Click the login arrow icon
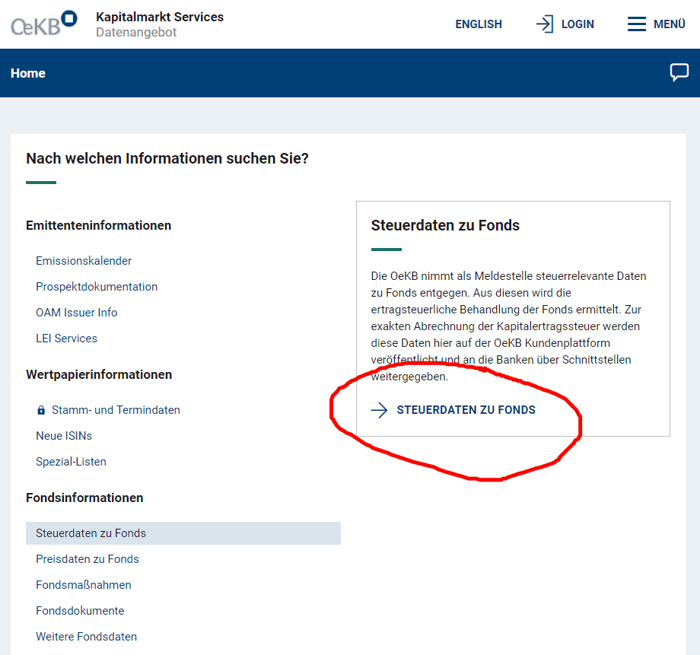Screen dimensions: 700x655 click(x=545, y=24)
